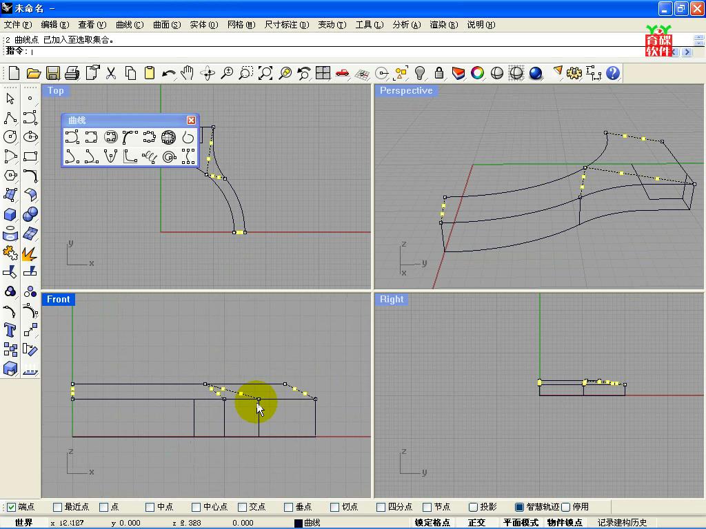
Task: Open the 编辑(E) menu
Action: click(x=55, y=25)
